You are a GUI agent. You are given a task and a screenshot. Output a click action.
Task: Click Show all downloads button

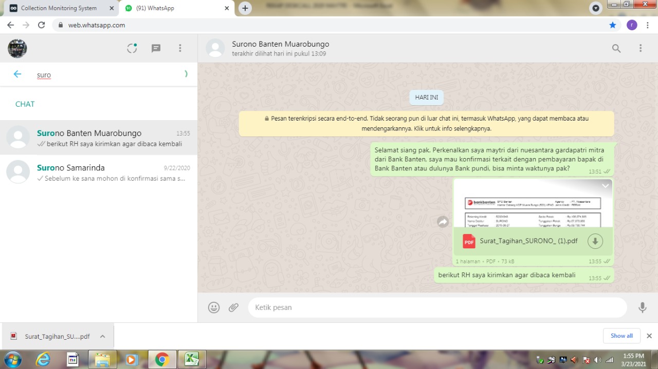click(622, 336)
